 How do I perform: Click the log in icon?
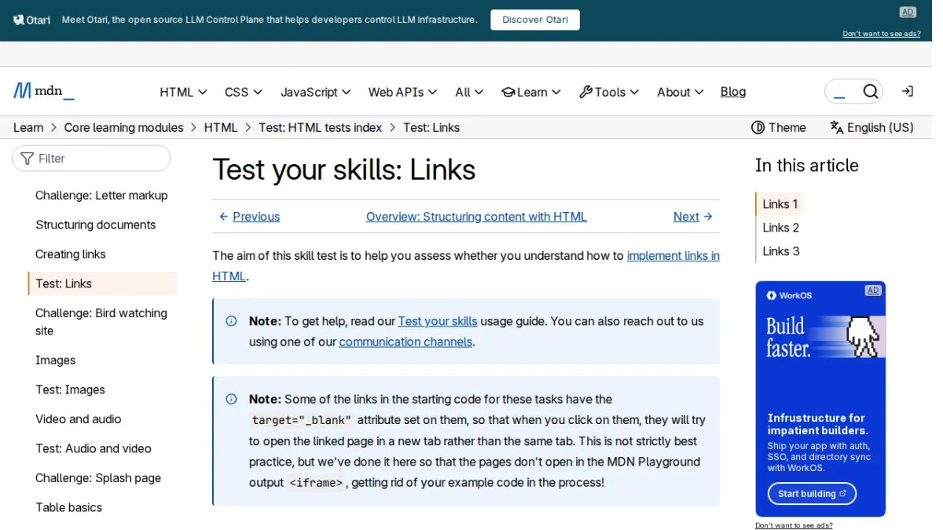(907, 92)
